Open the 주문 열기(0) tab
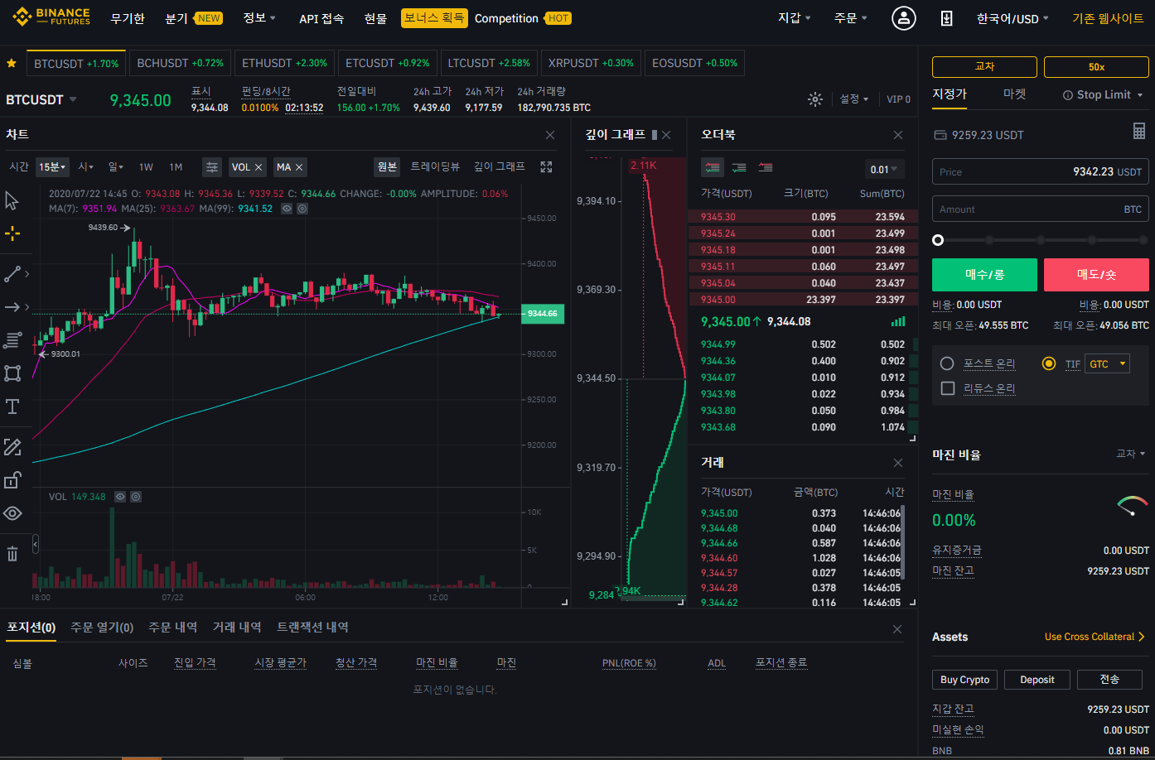 102,628
